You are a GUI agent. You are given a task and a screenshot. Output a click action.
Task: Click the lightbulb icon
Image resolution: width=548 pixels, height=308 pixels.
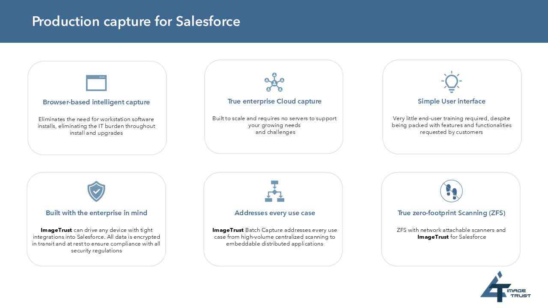click(451, 82)
